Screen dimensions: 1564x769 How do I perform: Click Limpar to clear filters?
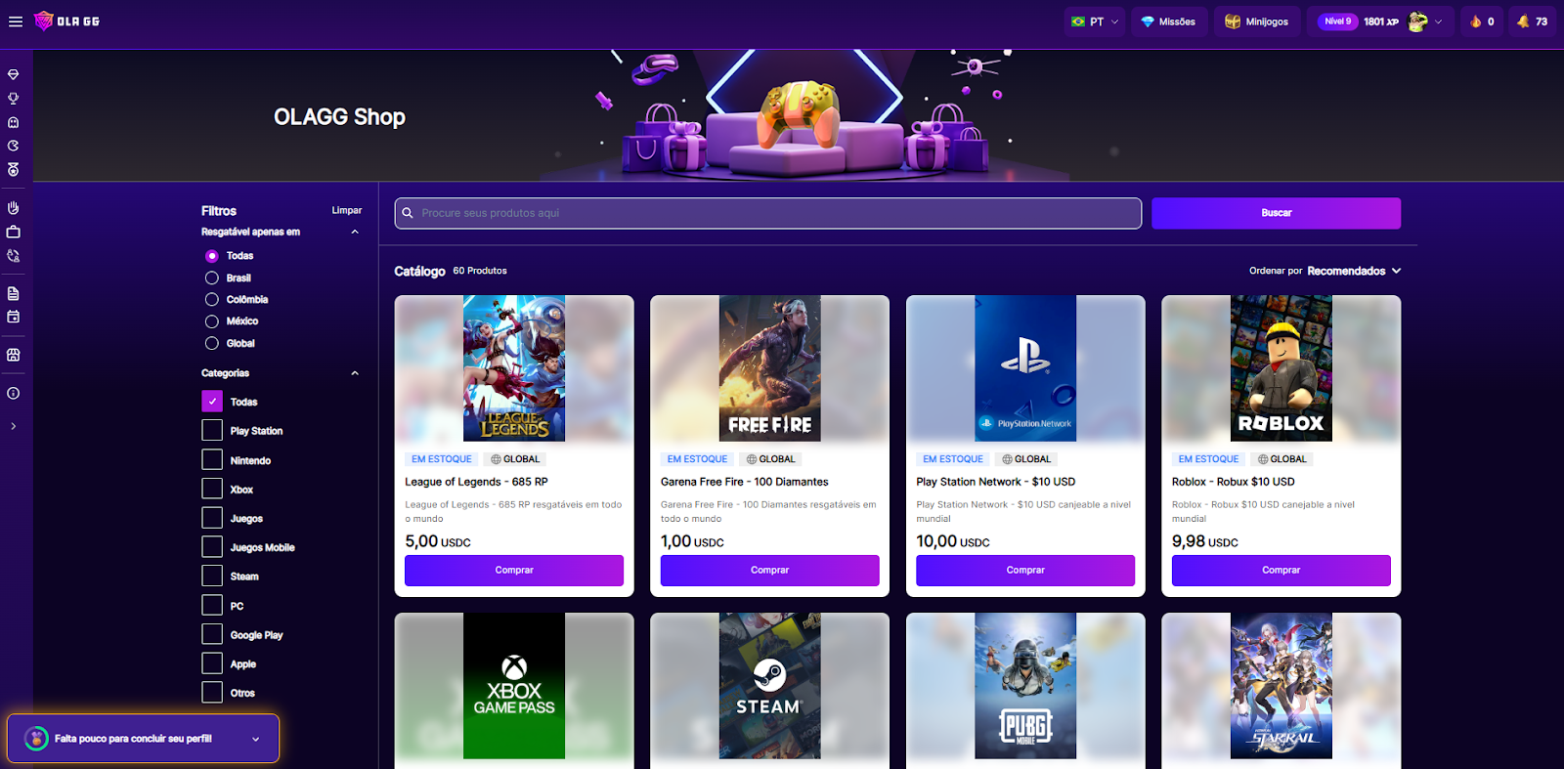[x=346, y=210]
